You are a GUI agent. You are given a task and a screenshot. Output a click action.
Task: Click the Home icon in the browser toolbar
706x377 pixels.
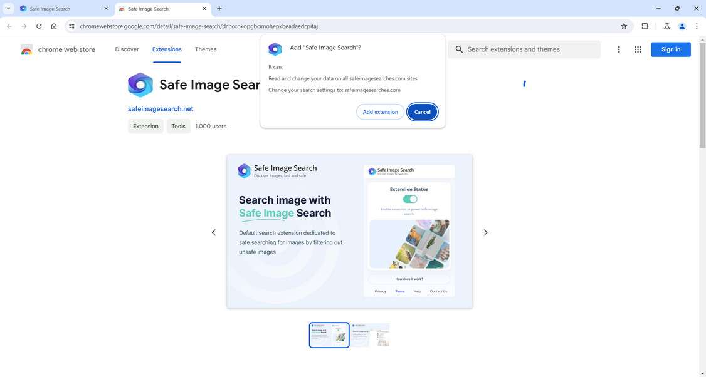tap(54, 26)
